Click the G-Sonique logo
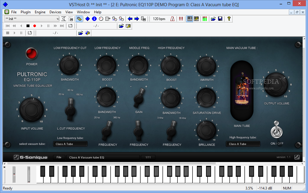Screen dimensions: 308x193 tap(31, 157)
